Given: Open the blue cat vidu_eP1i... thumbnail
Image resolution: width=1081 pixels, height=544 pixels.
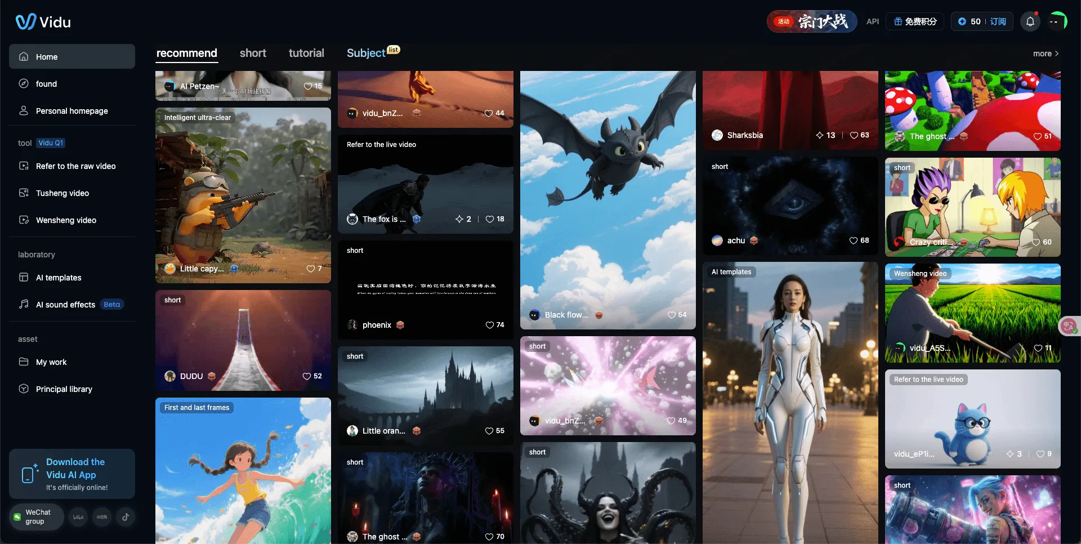Looking at the screenshot, I should pos(973,419).
